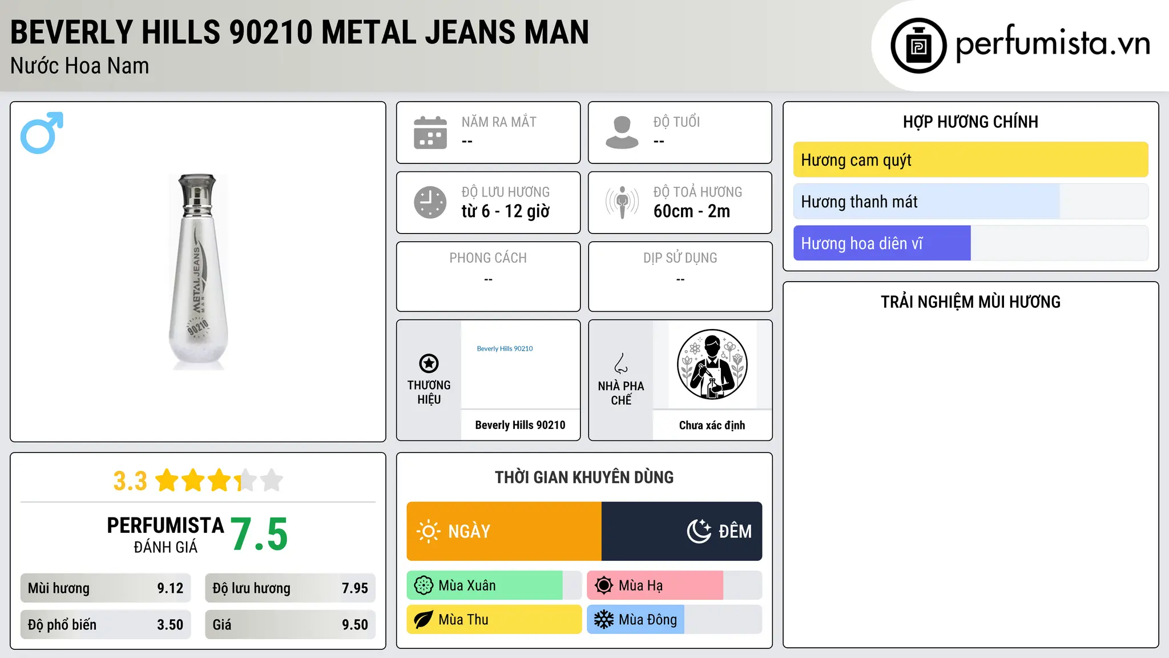Click the partially filled fourth star
This screenshot has width=1169, height=658.
tap(245, 480)
